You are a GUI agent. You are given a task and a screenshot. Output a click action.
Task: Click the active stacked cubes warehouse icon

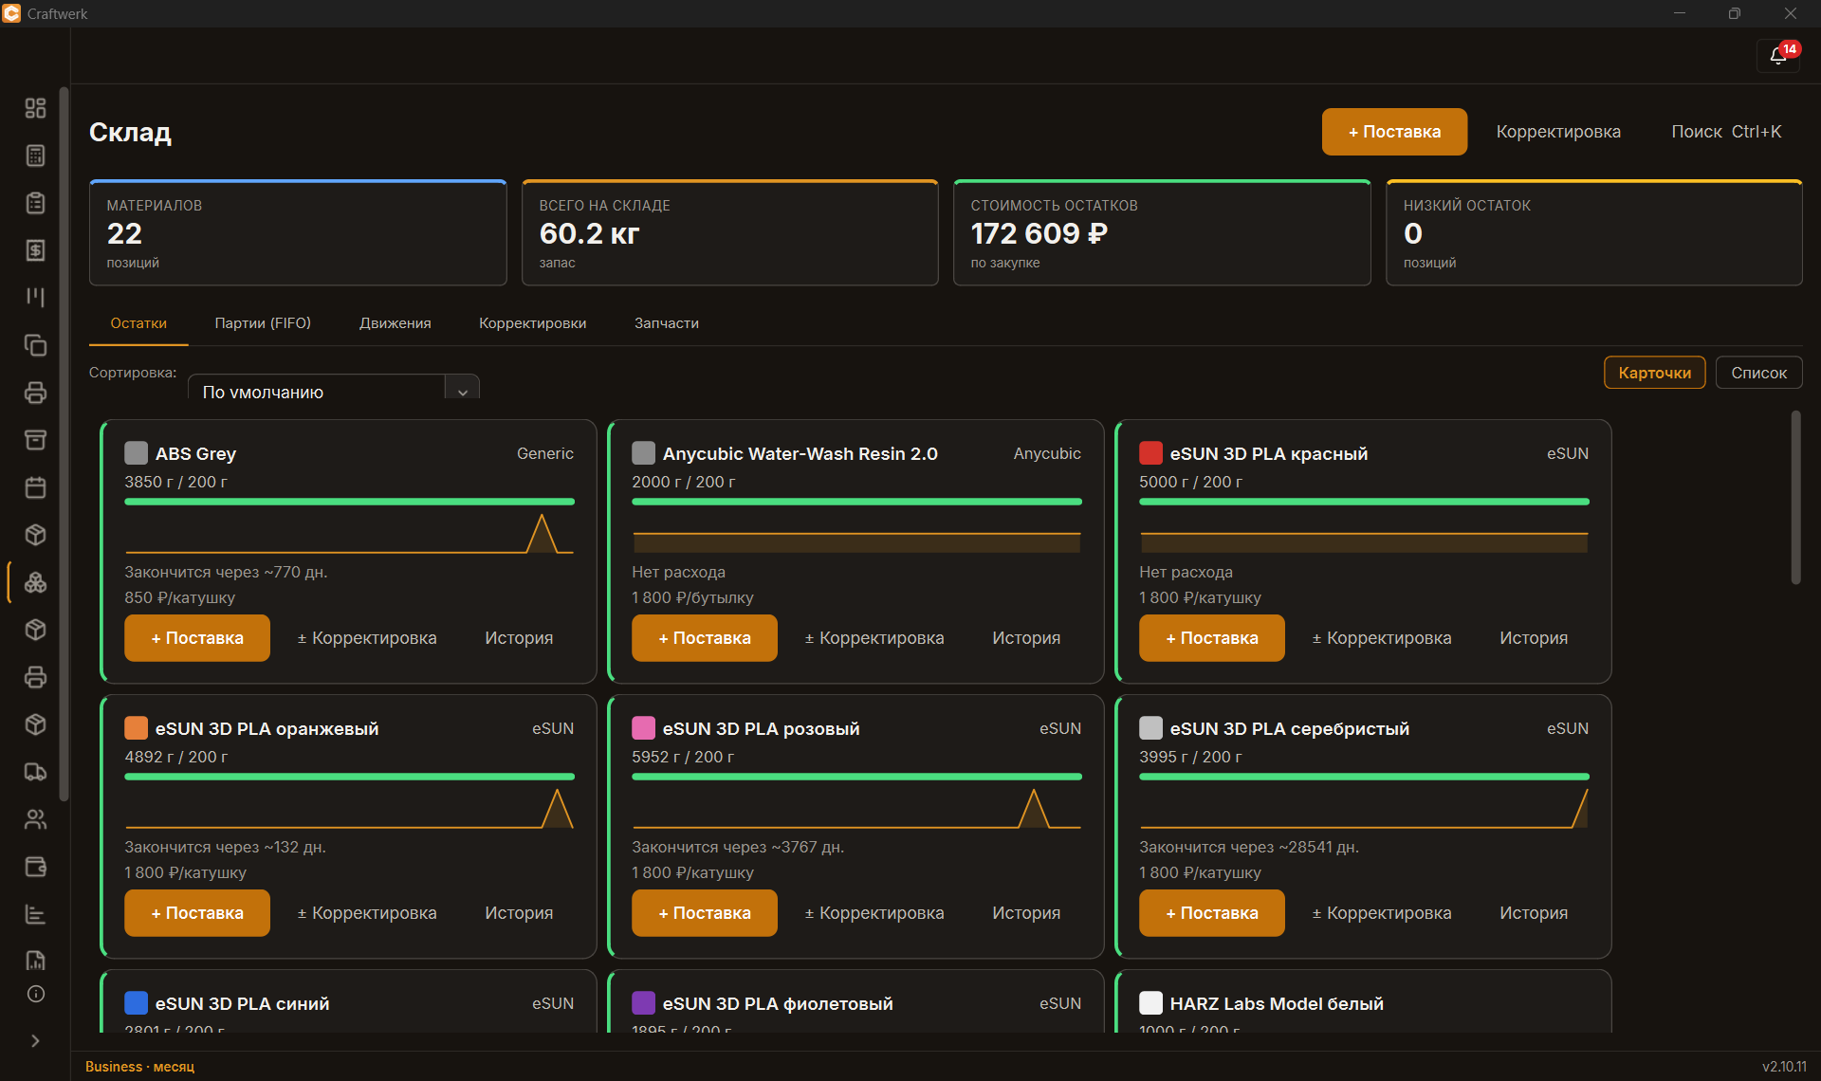35,582
